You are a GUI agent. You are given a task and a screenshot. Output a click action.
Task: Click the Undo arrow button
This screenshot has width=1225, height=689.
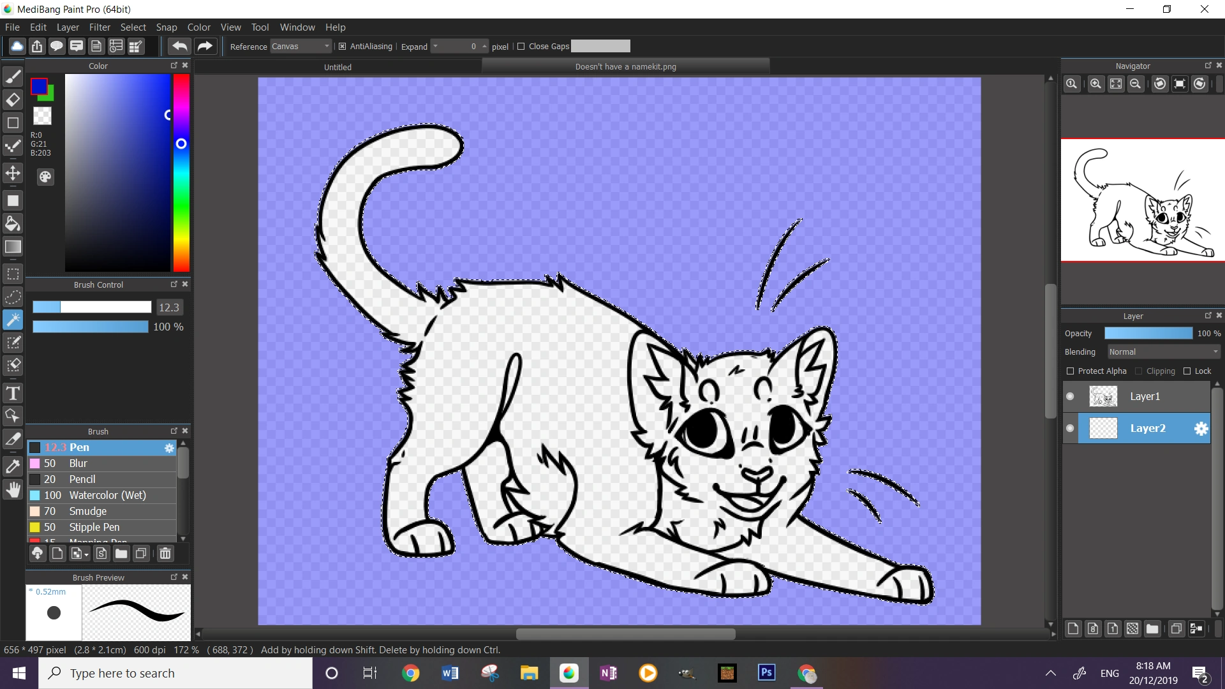[180, 46]
